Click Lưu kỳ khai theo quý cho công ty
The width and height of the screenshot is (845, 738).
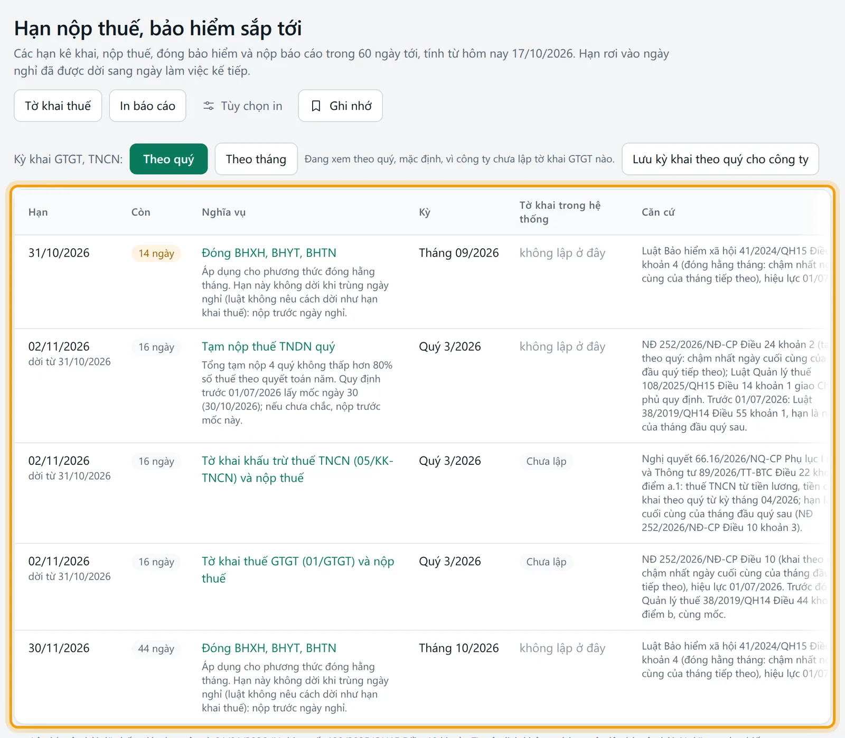pyautogui.click(x=720, y=159)
